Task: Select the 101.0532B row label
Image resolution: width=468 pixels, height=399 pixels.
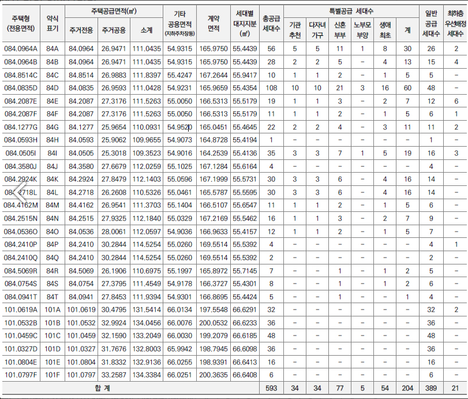Action: [x=21, y=323]
